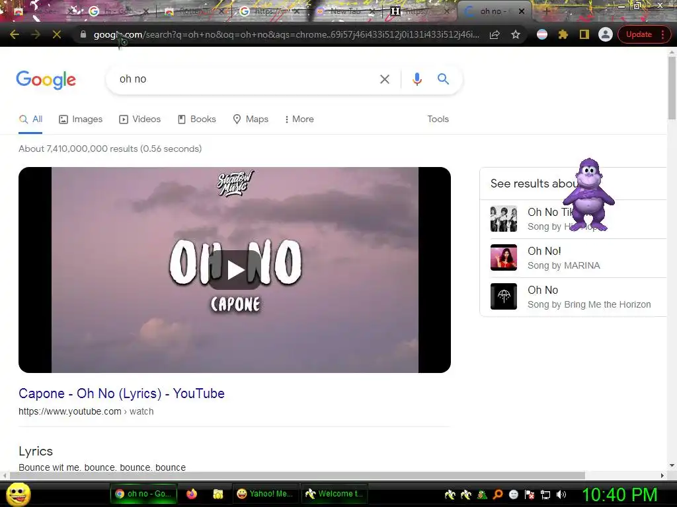Play the Capone Oh No video

(235, 270)
